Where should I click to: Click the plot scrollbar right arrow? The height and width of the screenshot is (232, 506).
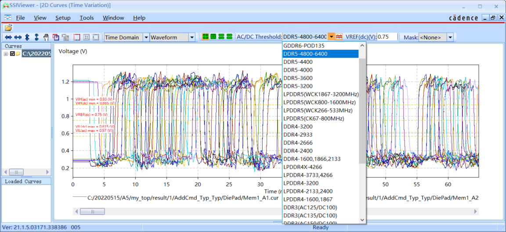475,212
